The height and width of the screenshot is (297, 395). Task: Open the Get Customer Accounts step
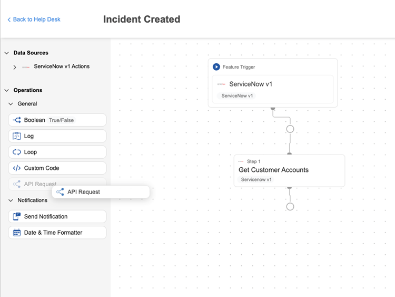click(289, 171)
